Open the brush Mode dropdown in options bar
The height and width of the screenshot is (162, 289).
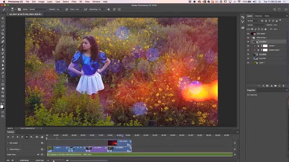coord(38,9)
